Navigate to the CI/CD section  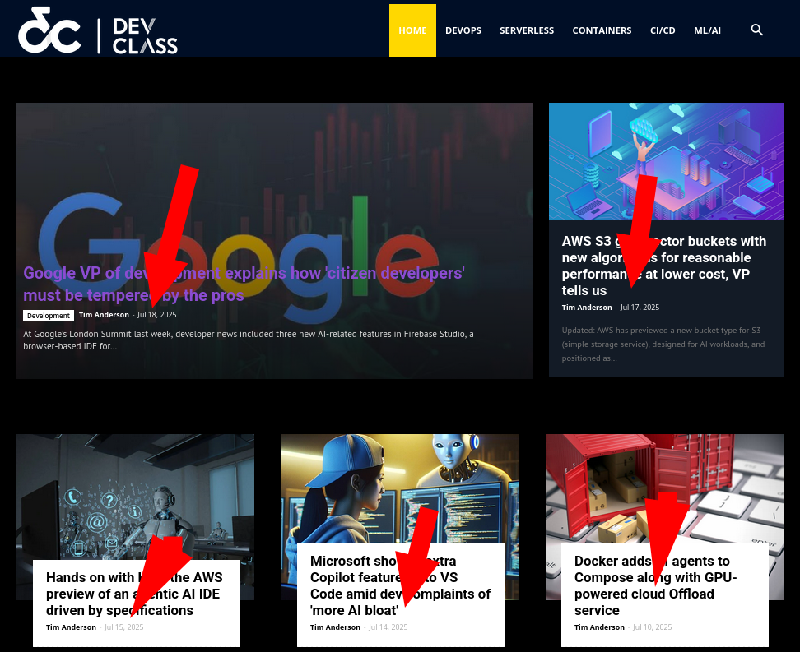663,30
